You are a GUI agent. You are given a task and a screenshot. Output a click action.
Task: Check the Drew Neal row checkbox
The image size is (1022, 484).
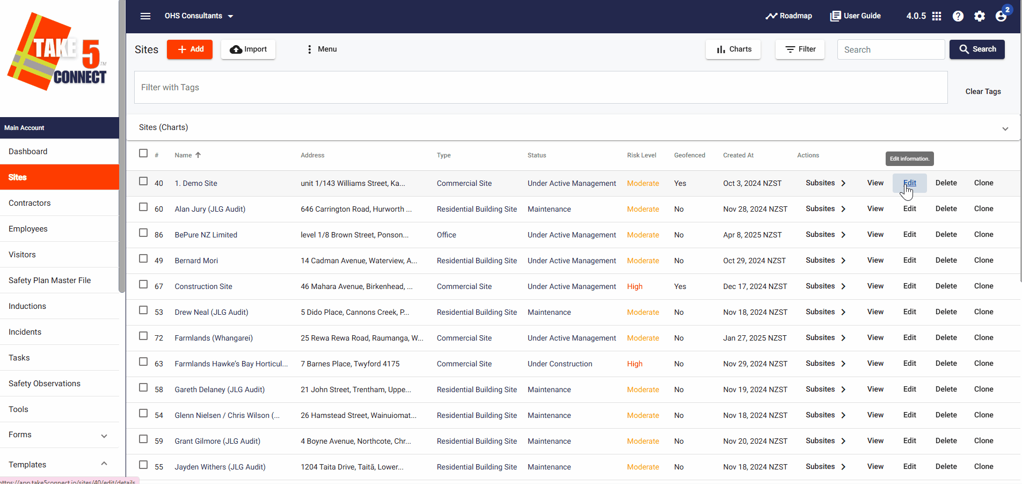143,310
